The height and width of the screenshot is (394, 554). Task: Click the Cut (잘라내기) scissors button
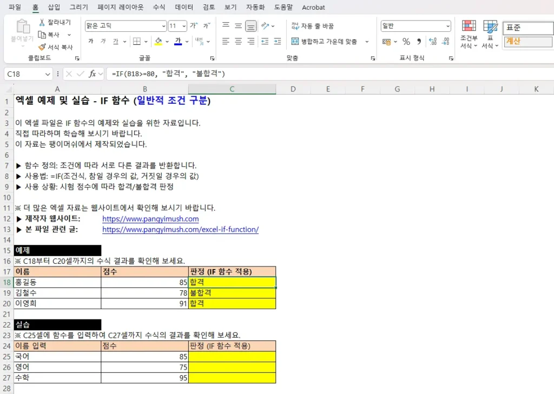point(55,22)
